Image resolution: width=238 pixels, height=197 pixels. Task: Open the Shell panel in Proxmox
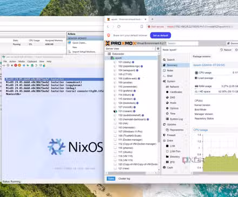170,76
